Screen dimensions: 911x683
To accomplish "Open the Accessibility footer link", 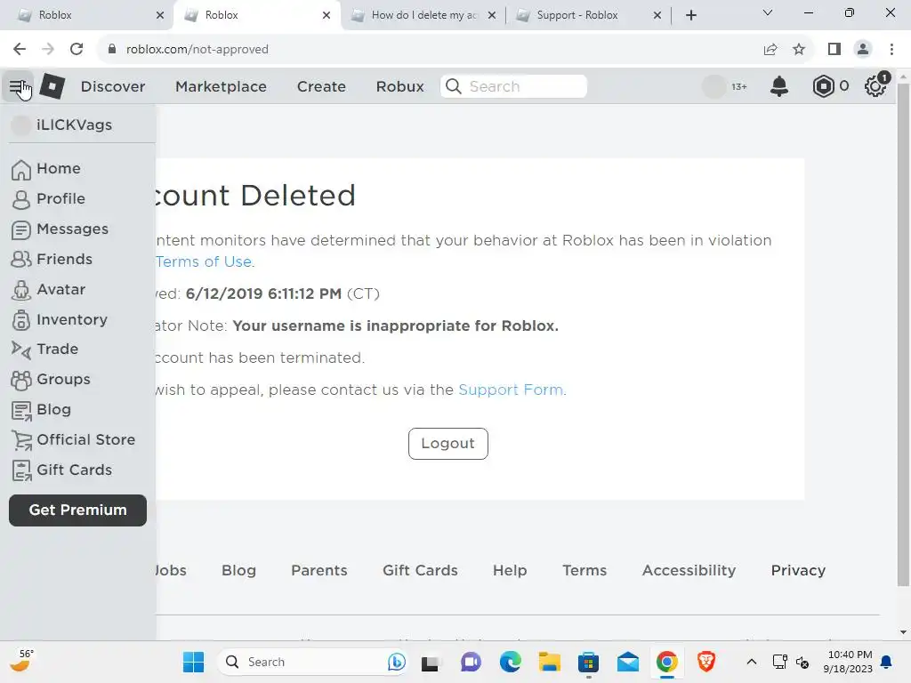I will 689,571.
